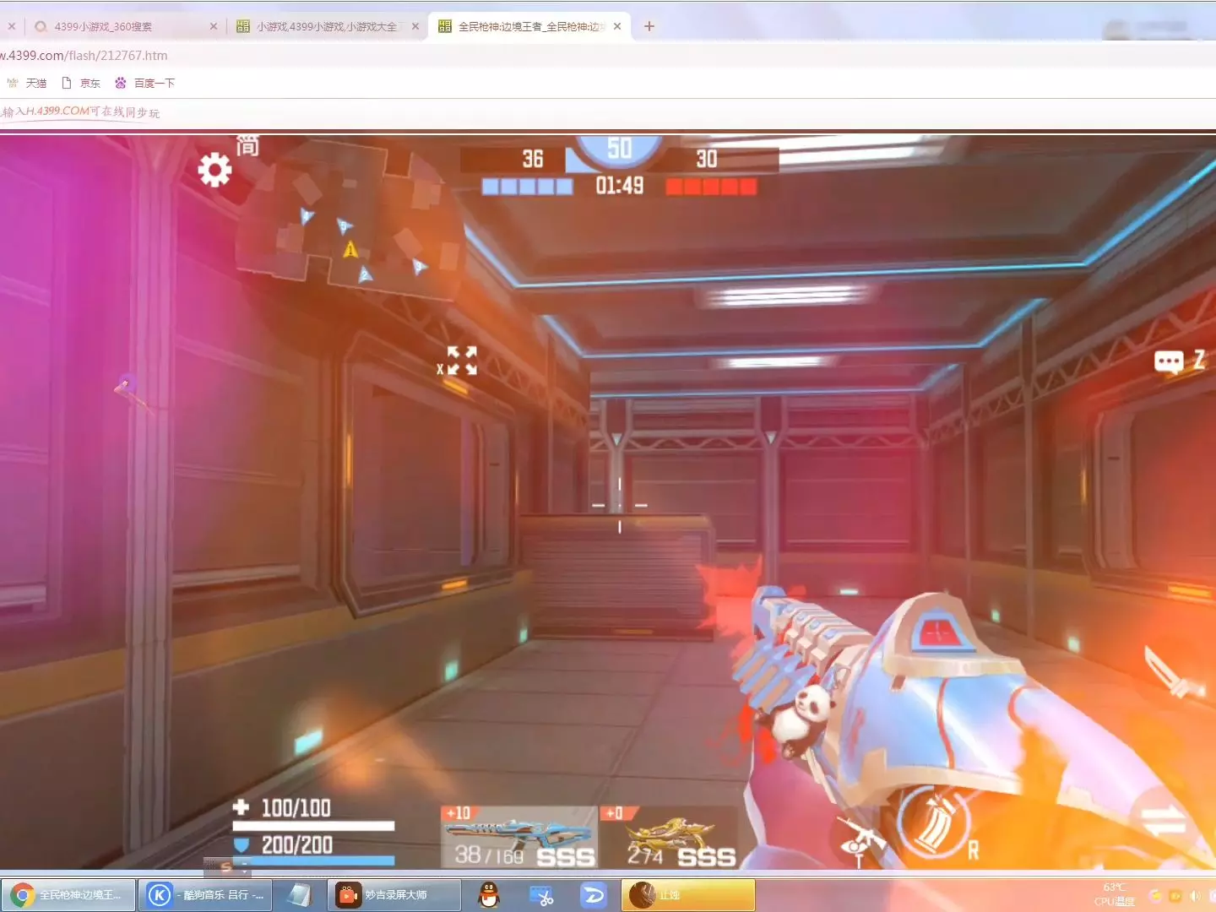Click the red team score 30
The width and height of the screenshot is (1216, 912).
coord(707,159)
